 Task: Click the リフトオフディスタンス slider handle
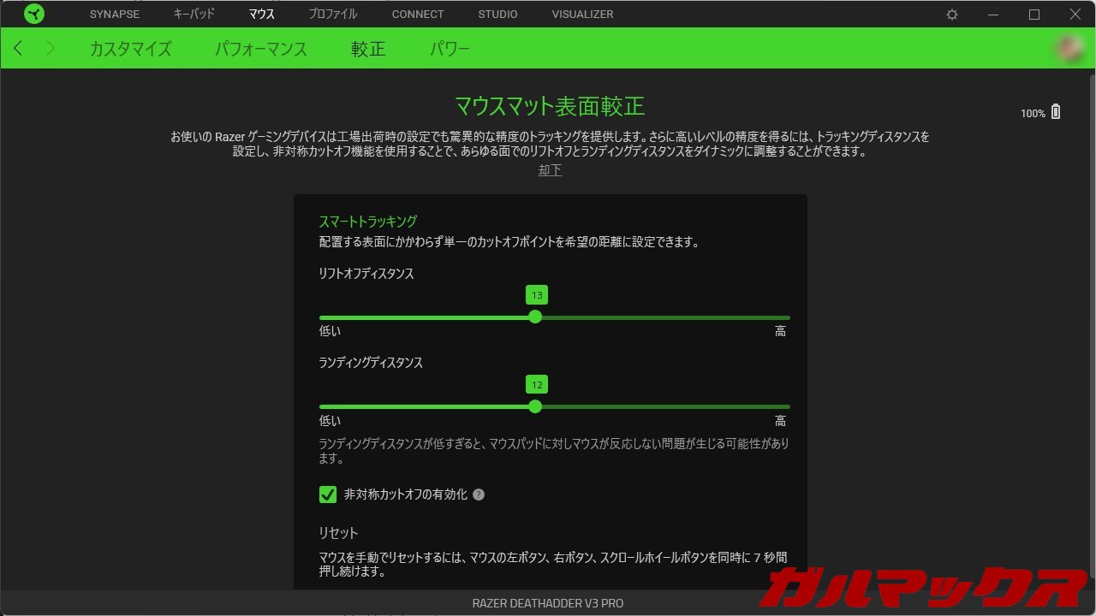[x=535, y=317]
